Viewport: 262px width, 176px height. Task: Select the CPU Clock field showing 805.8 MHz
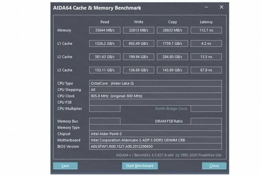point(155,96)
